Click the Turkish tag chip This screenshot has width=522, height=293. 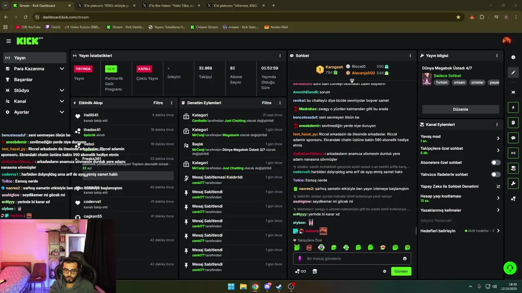pos(441,83)
